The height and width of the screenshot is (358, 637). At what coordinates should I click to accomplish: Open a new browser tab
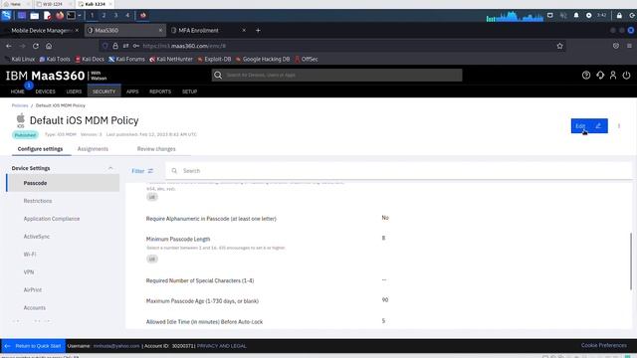(258, 31)
